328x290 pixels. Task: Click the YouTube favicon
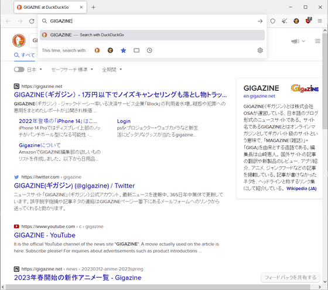(16, 226)
